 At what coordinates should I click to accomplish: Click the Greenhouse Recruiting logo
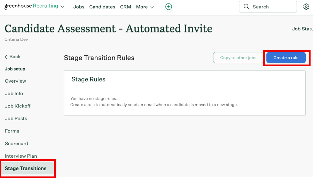tap(31, 7)
